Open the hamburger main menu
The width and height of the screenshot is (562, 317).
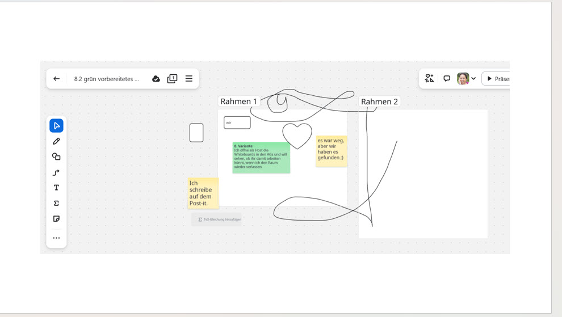[x=189, y=79]
